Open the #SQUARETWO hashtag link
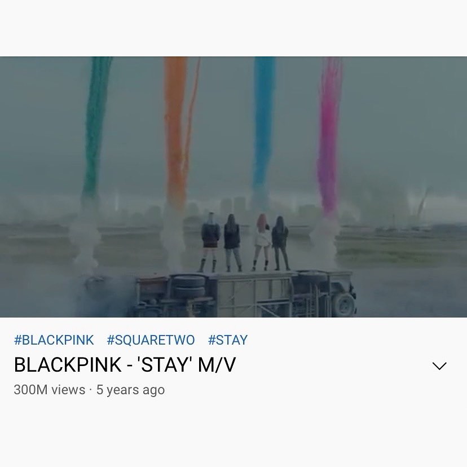 point(151,340)
